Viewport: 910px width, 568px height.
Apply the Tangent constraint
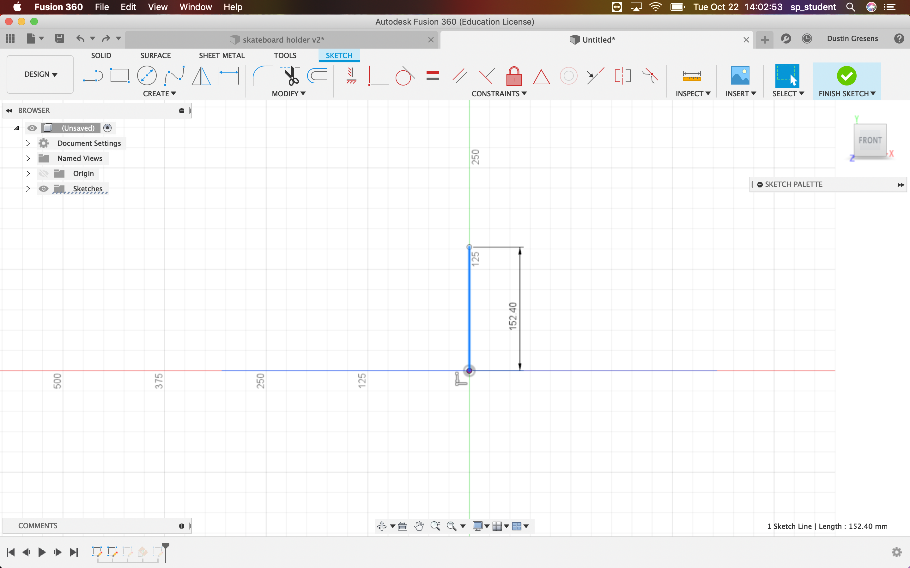point(405,75)
